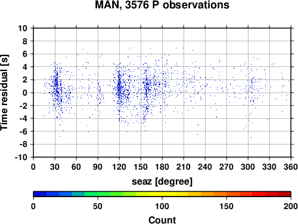Select the green colorbar segment near 50
The height and width of the screenshot is (224, 298).
pyautogui.click(x=104, y=194)
